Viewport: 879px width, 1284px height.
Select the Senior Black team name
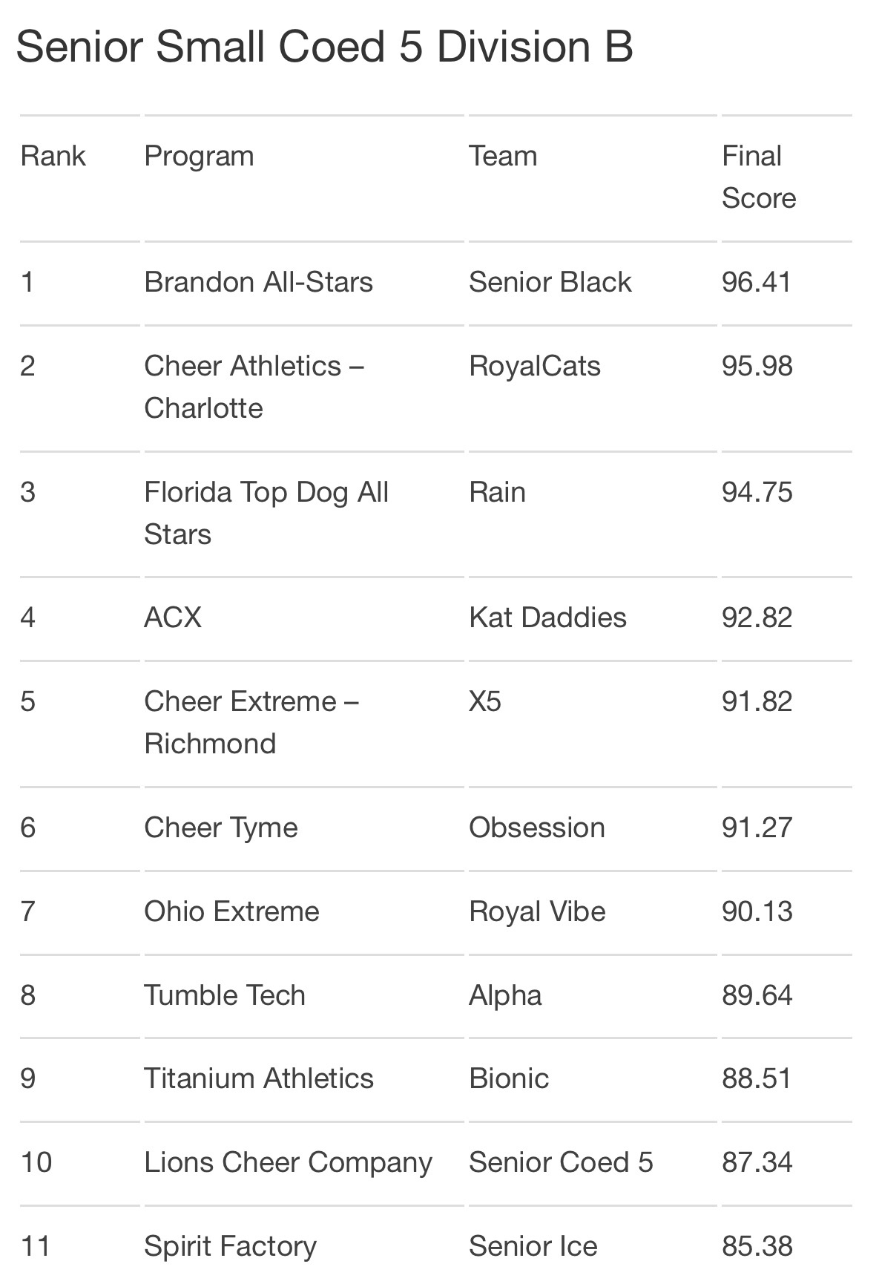click(x=550, y=282)
